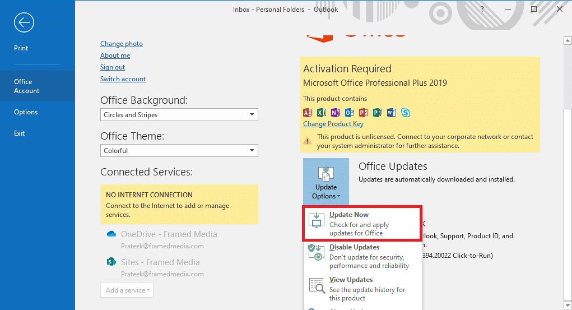Viewport: 572px width, 310px height.
Task: Click the View Updates magnifier icon
Action: click(x=317, y=286)
